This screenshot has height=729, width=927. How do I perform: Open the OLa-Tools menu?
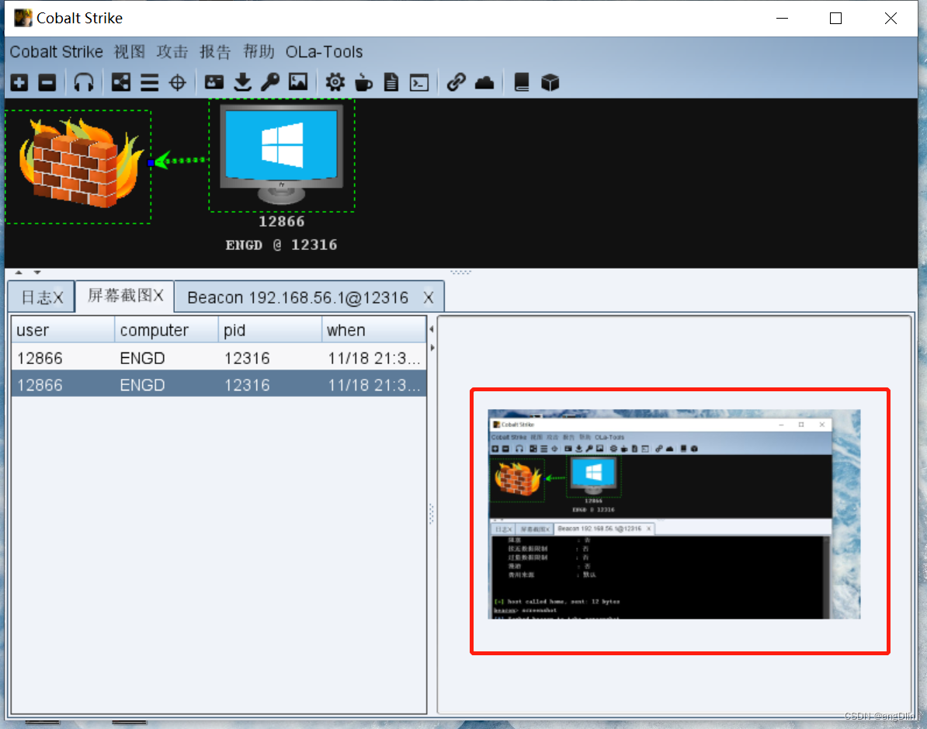[324, 52]
